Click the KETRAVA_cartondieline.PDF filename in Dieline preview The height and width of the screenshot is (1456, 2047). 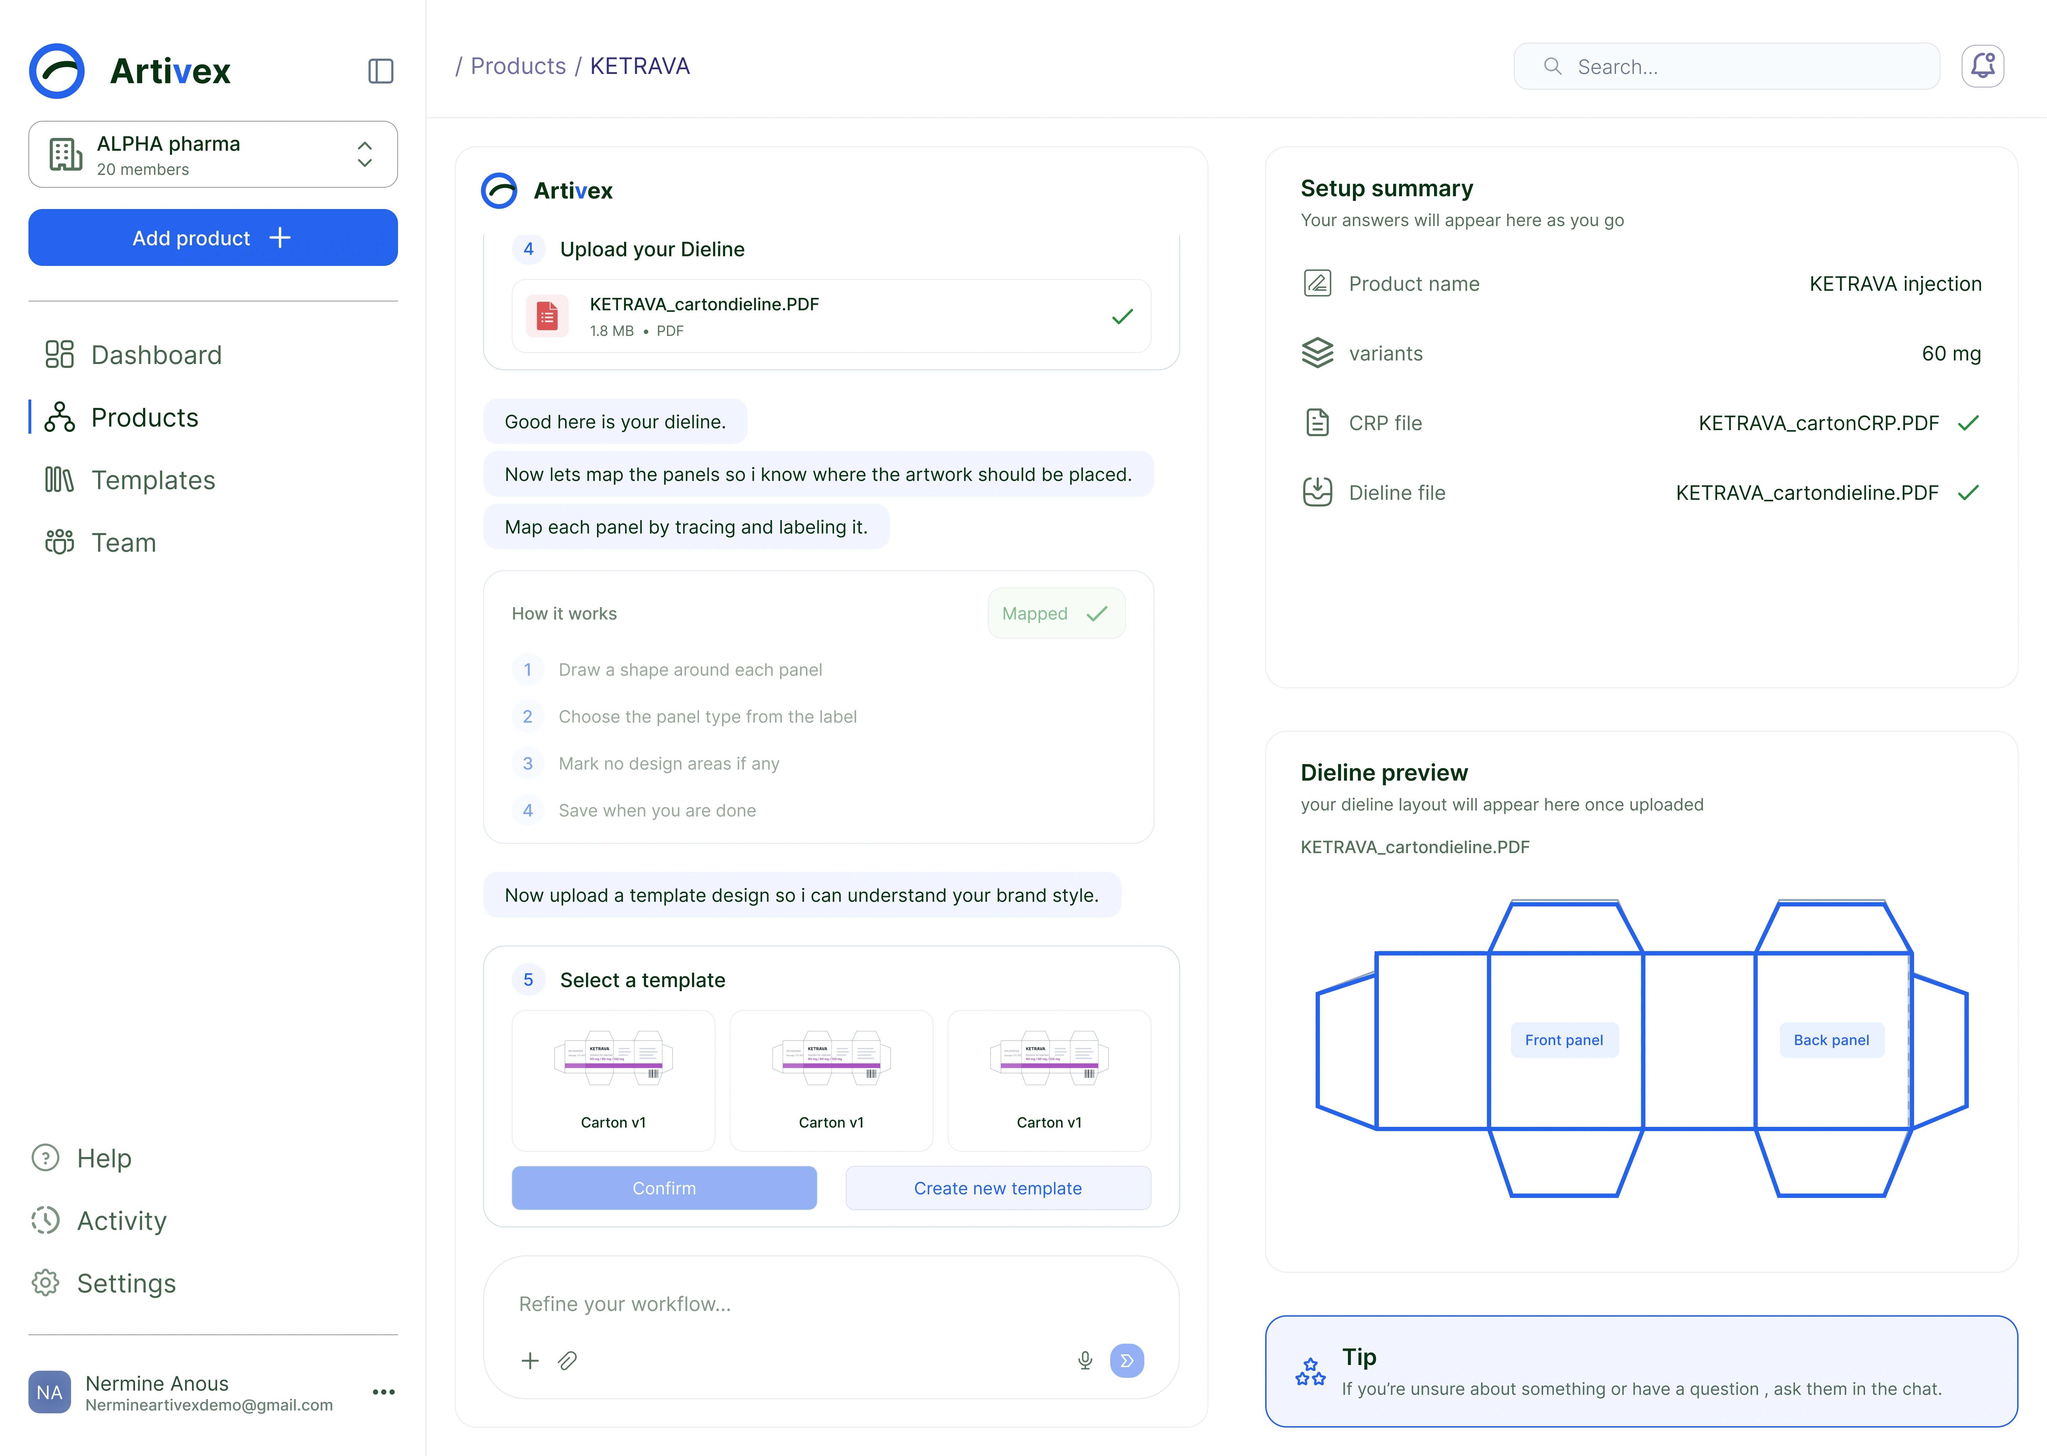[x=1415, y=847]
